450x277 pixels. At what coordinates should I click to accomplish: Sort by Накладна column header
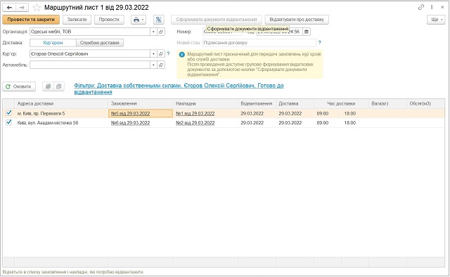tap(205, 103)
